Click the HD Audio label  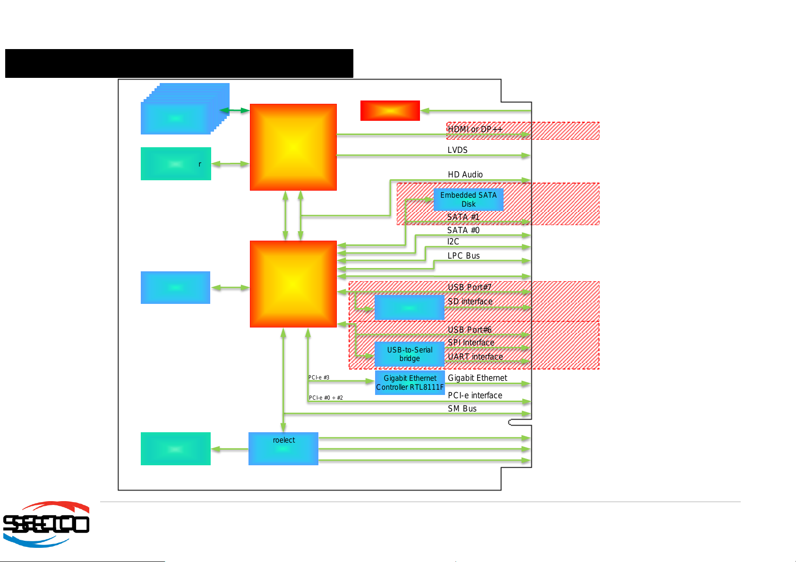tap(465, 175)
